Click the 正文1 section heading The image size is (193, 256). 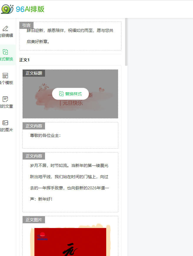tap(24, 60)
